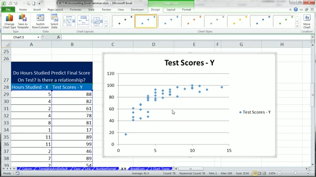Click macro record icon in status bar
The width and height of the screenshot is (316, 177).
coord(18,173)
